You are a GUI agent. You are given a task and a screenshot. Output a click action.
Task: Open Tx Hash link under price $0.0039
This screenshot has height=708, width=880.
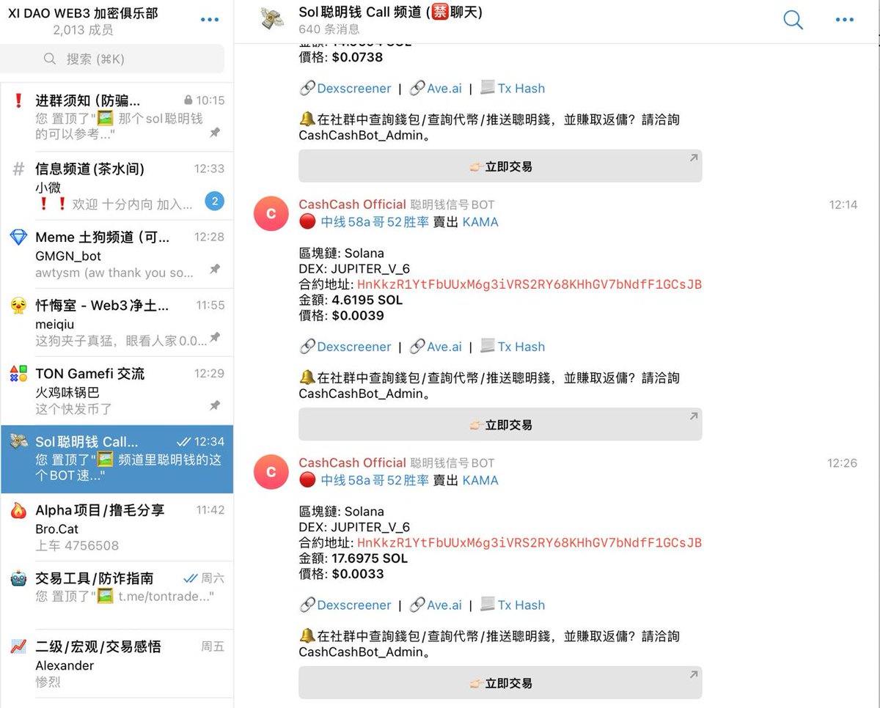point(521,347)
